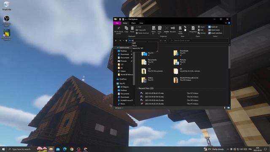Open the File tab

click(117, 23)
